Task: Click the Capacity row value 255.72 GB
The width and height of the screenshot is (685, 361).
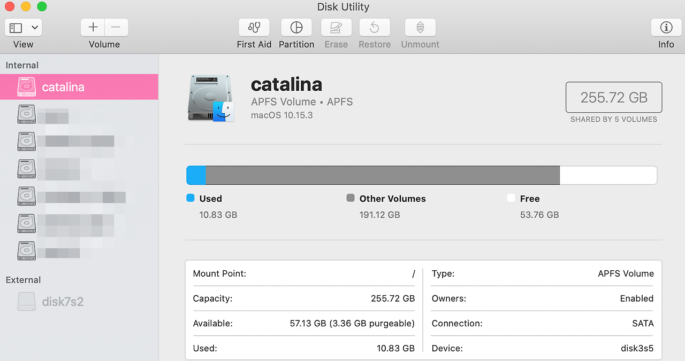Action: point(393,299)
